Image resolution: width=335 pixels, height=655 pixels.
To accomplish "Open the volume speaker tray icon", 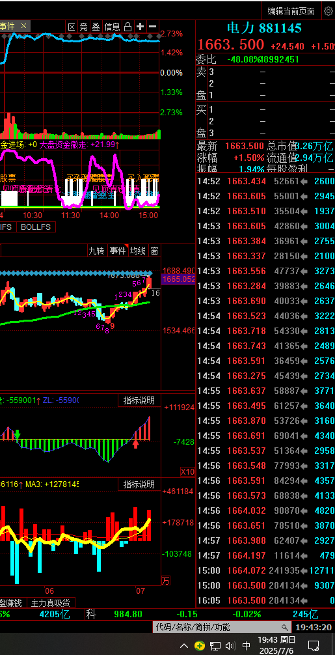I will coord(230,646).
